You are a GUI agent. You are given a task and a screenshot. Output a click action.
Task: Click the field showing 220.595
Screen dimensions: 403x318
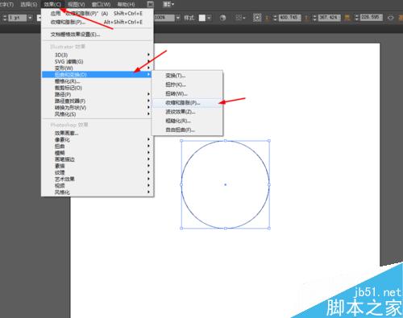coord(371,18)
